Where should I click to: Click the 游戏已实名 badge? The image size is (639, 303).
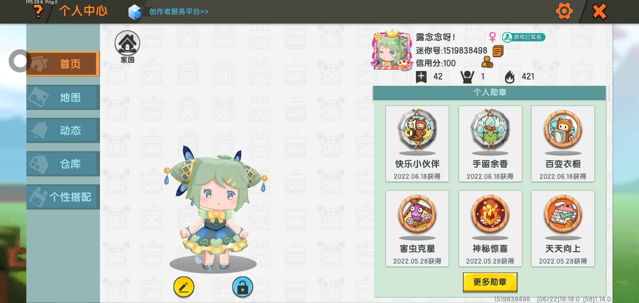click(x=524, y=37)
